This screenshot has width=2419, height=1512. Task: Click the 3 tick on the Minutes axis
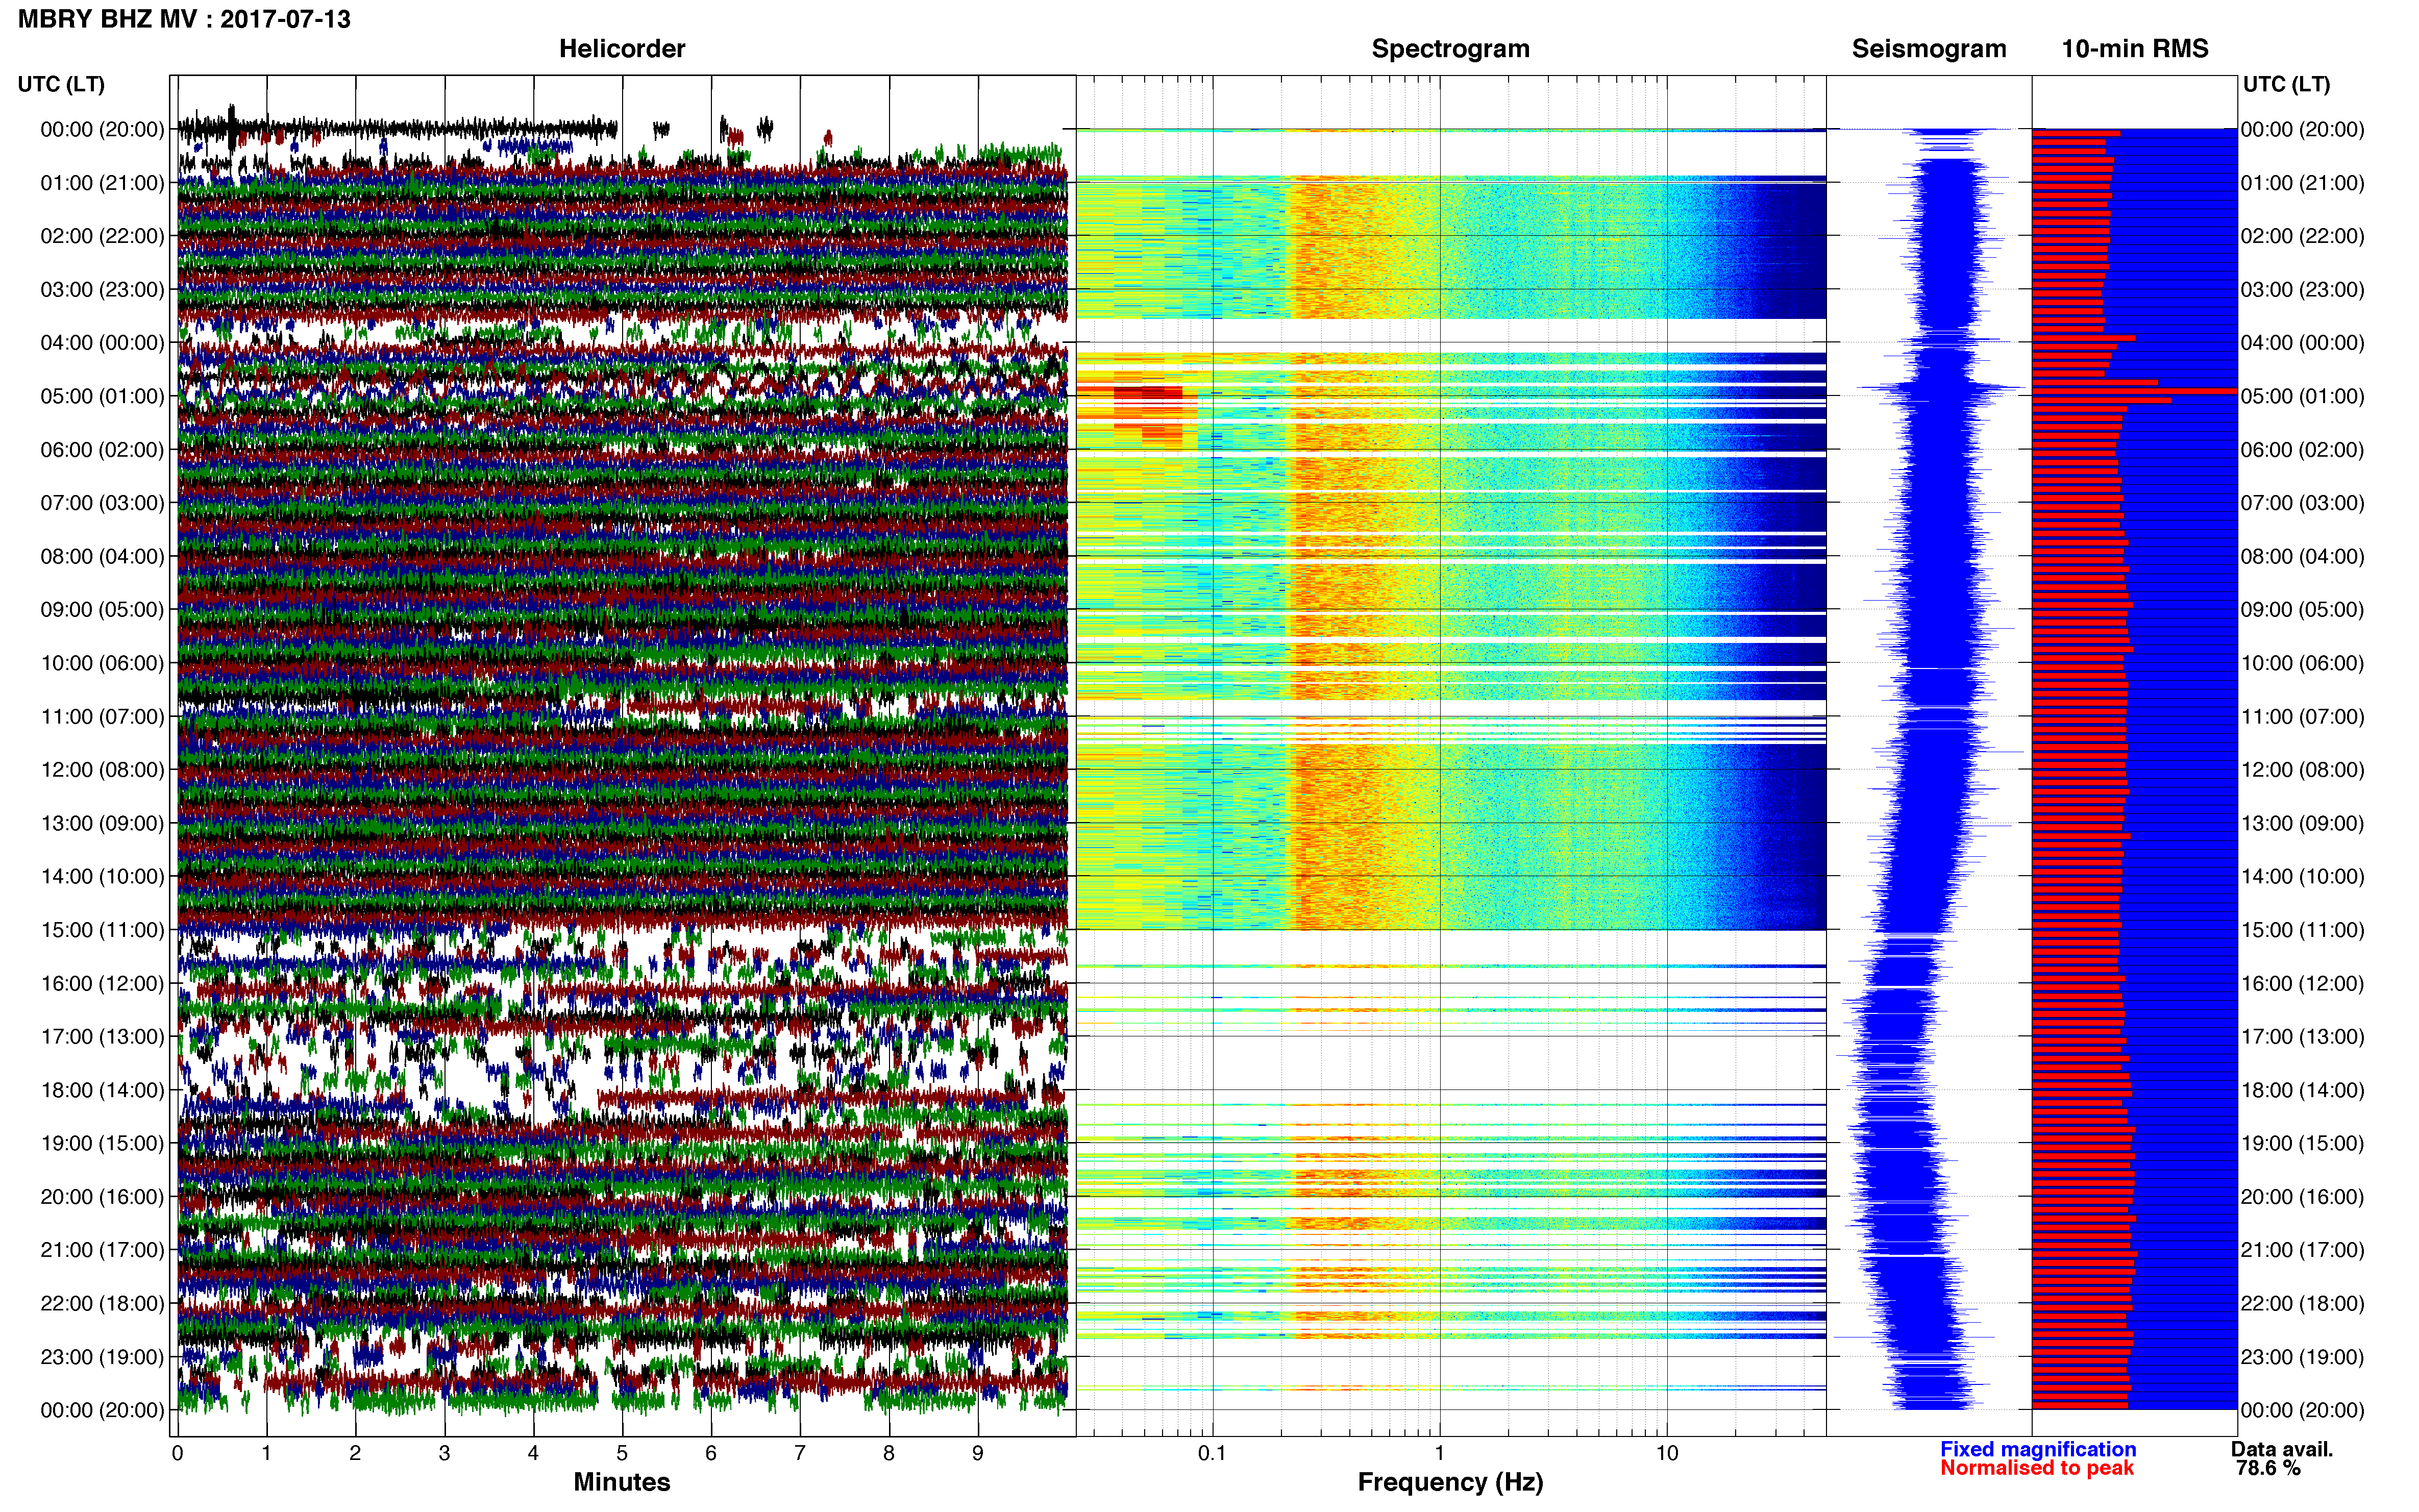click(x=444, y=1453)
